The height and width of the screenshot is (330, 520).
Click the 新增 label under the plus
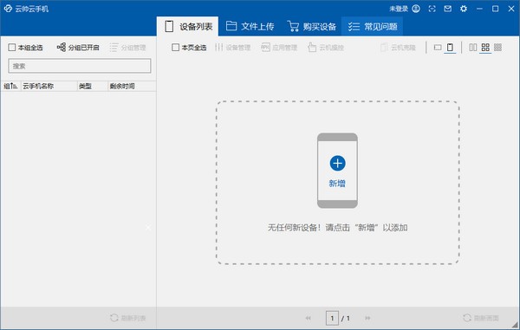[x=337, y=184]
